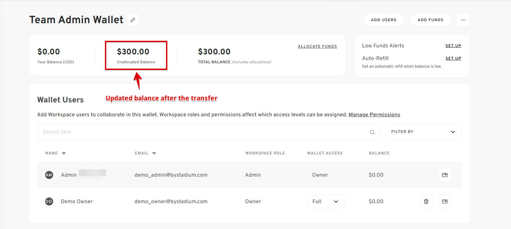
Task: Click the search magnifier icon
Action: click(x=372, y=132)
